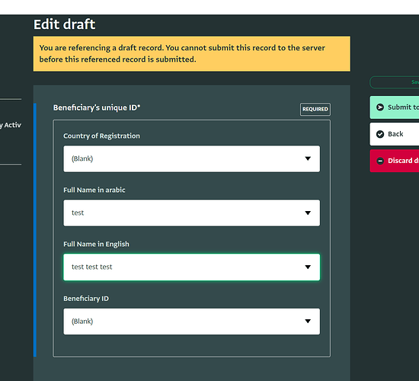Click the Beneficiary ID dropdown arrow
This screenshot has height=381, width=419.
click(308, 321)
